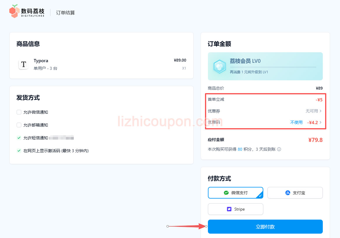This screenshot has width=340, height=238.
Task: Enable 允许邮箱通知 checkbox
Action: pos(19,125)
